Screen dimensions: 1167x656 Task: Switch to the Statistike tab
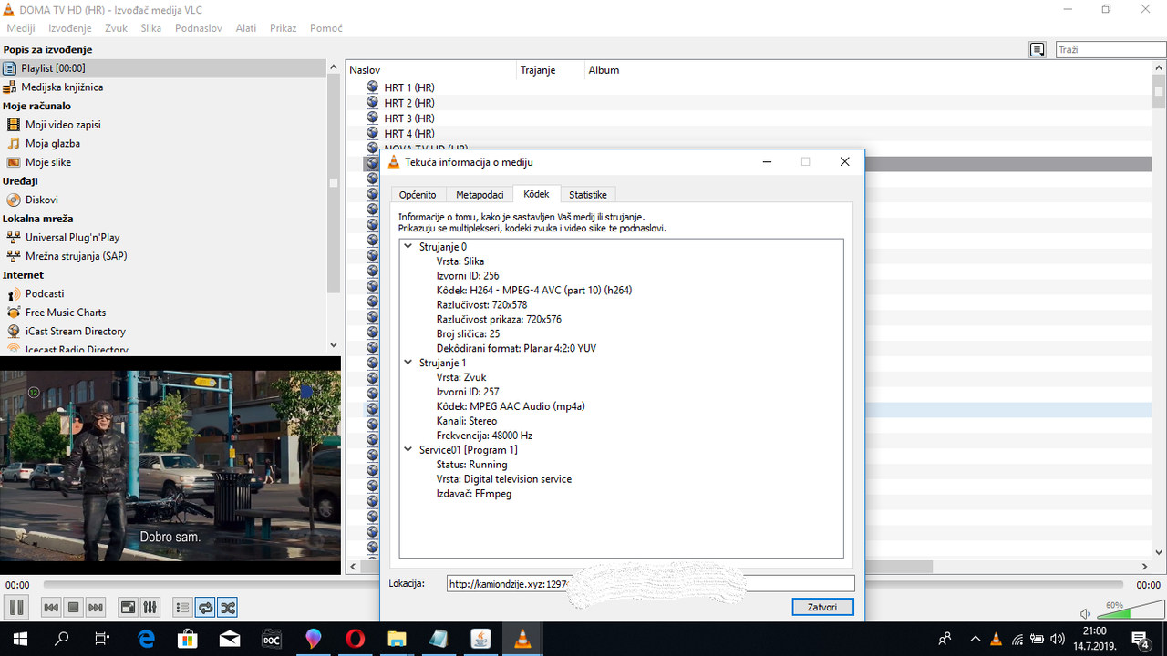tap(587, 194)
